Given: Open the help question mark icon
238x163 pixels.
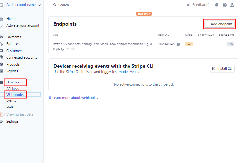Looking at the screenshot, I should [225, 5].
